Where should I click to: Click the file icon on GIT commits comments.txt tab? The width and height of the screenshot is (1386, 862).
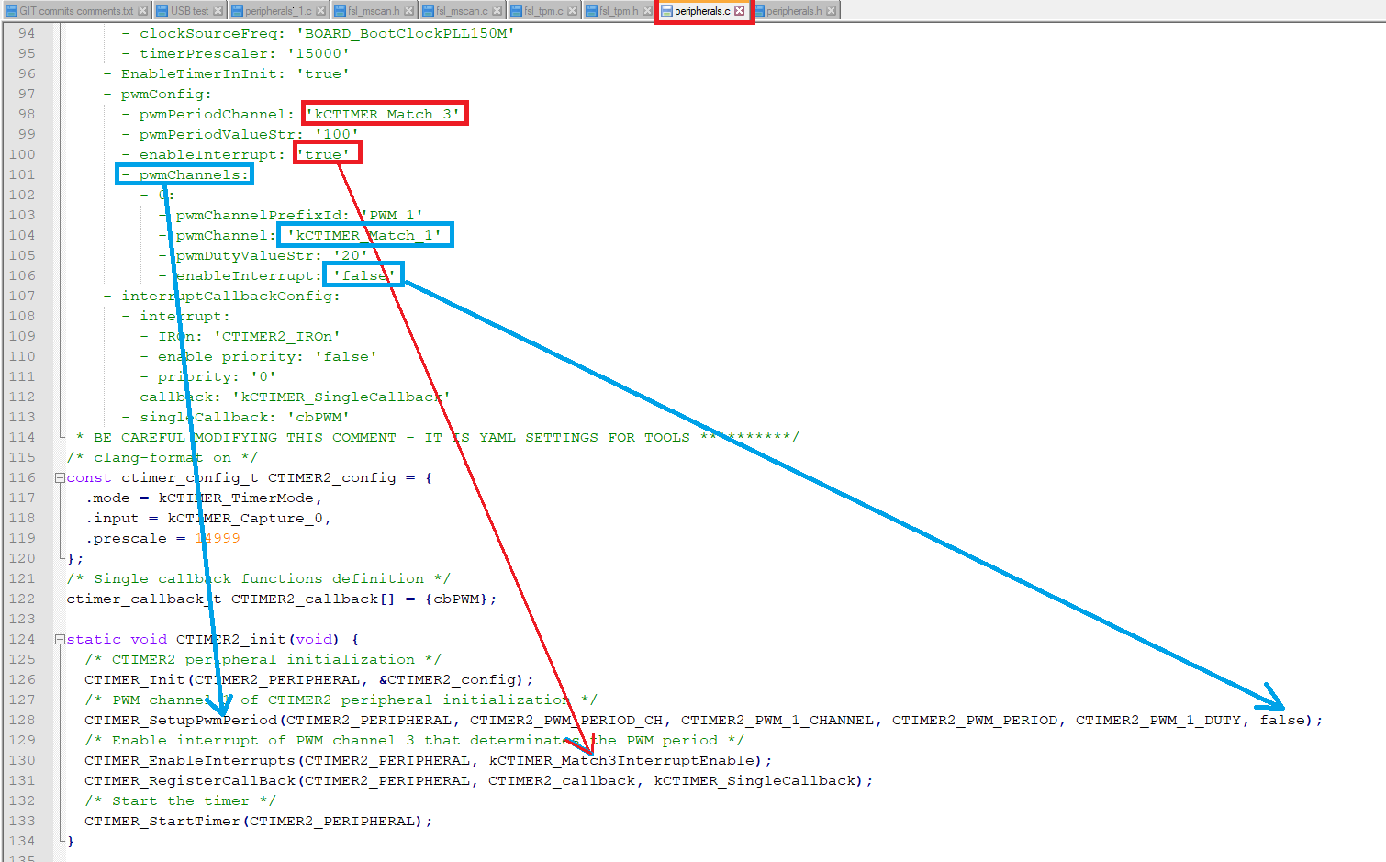(13, 11)
